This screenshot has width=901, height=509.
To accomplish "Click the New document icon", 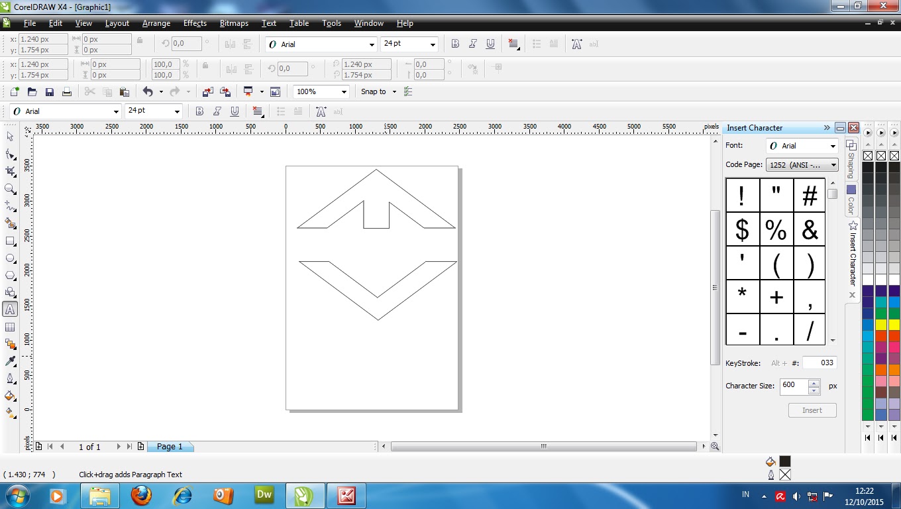I will pos(15,91).
